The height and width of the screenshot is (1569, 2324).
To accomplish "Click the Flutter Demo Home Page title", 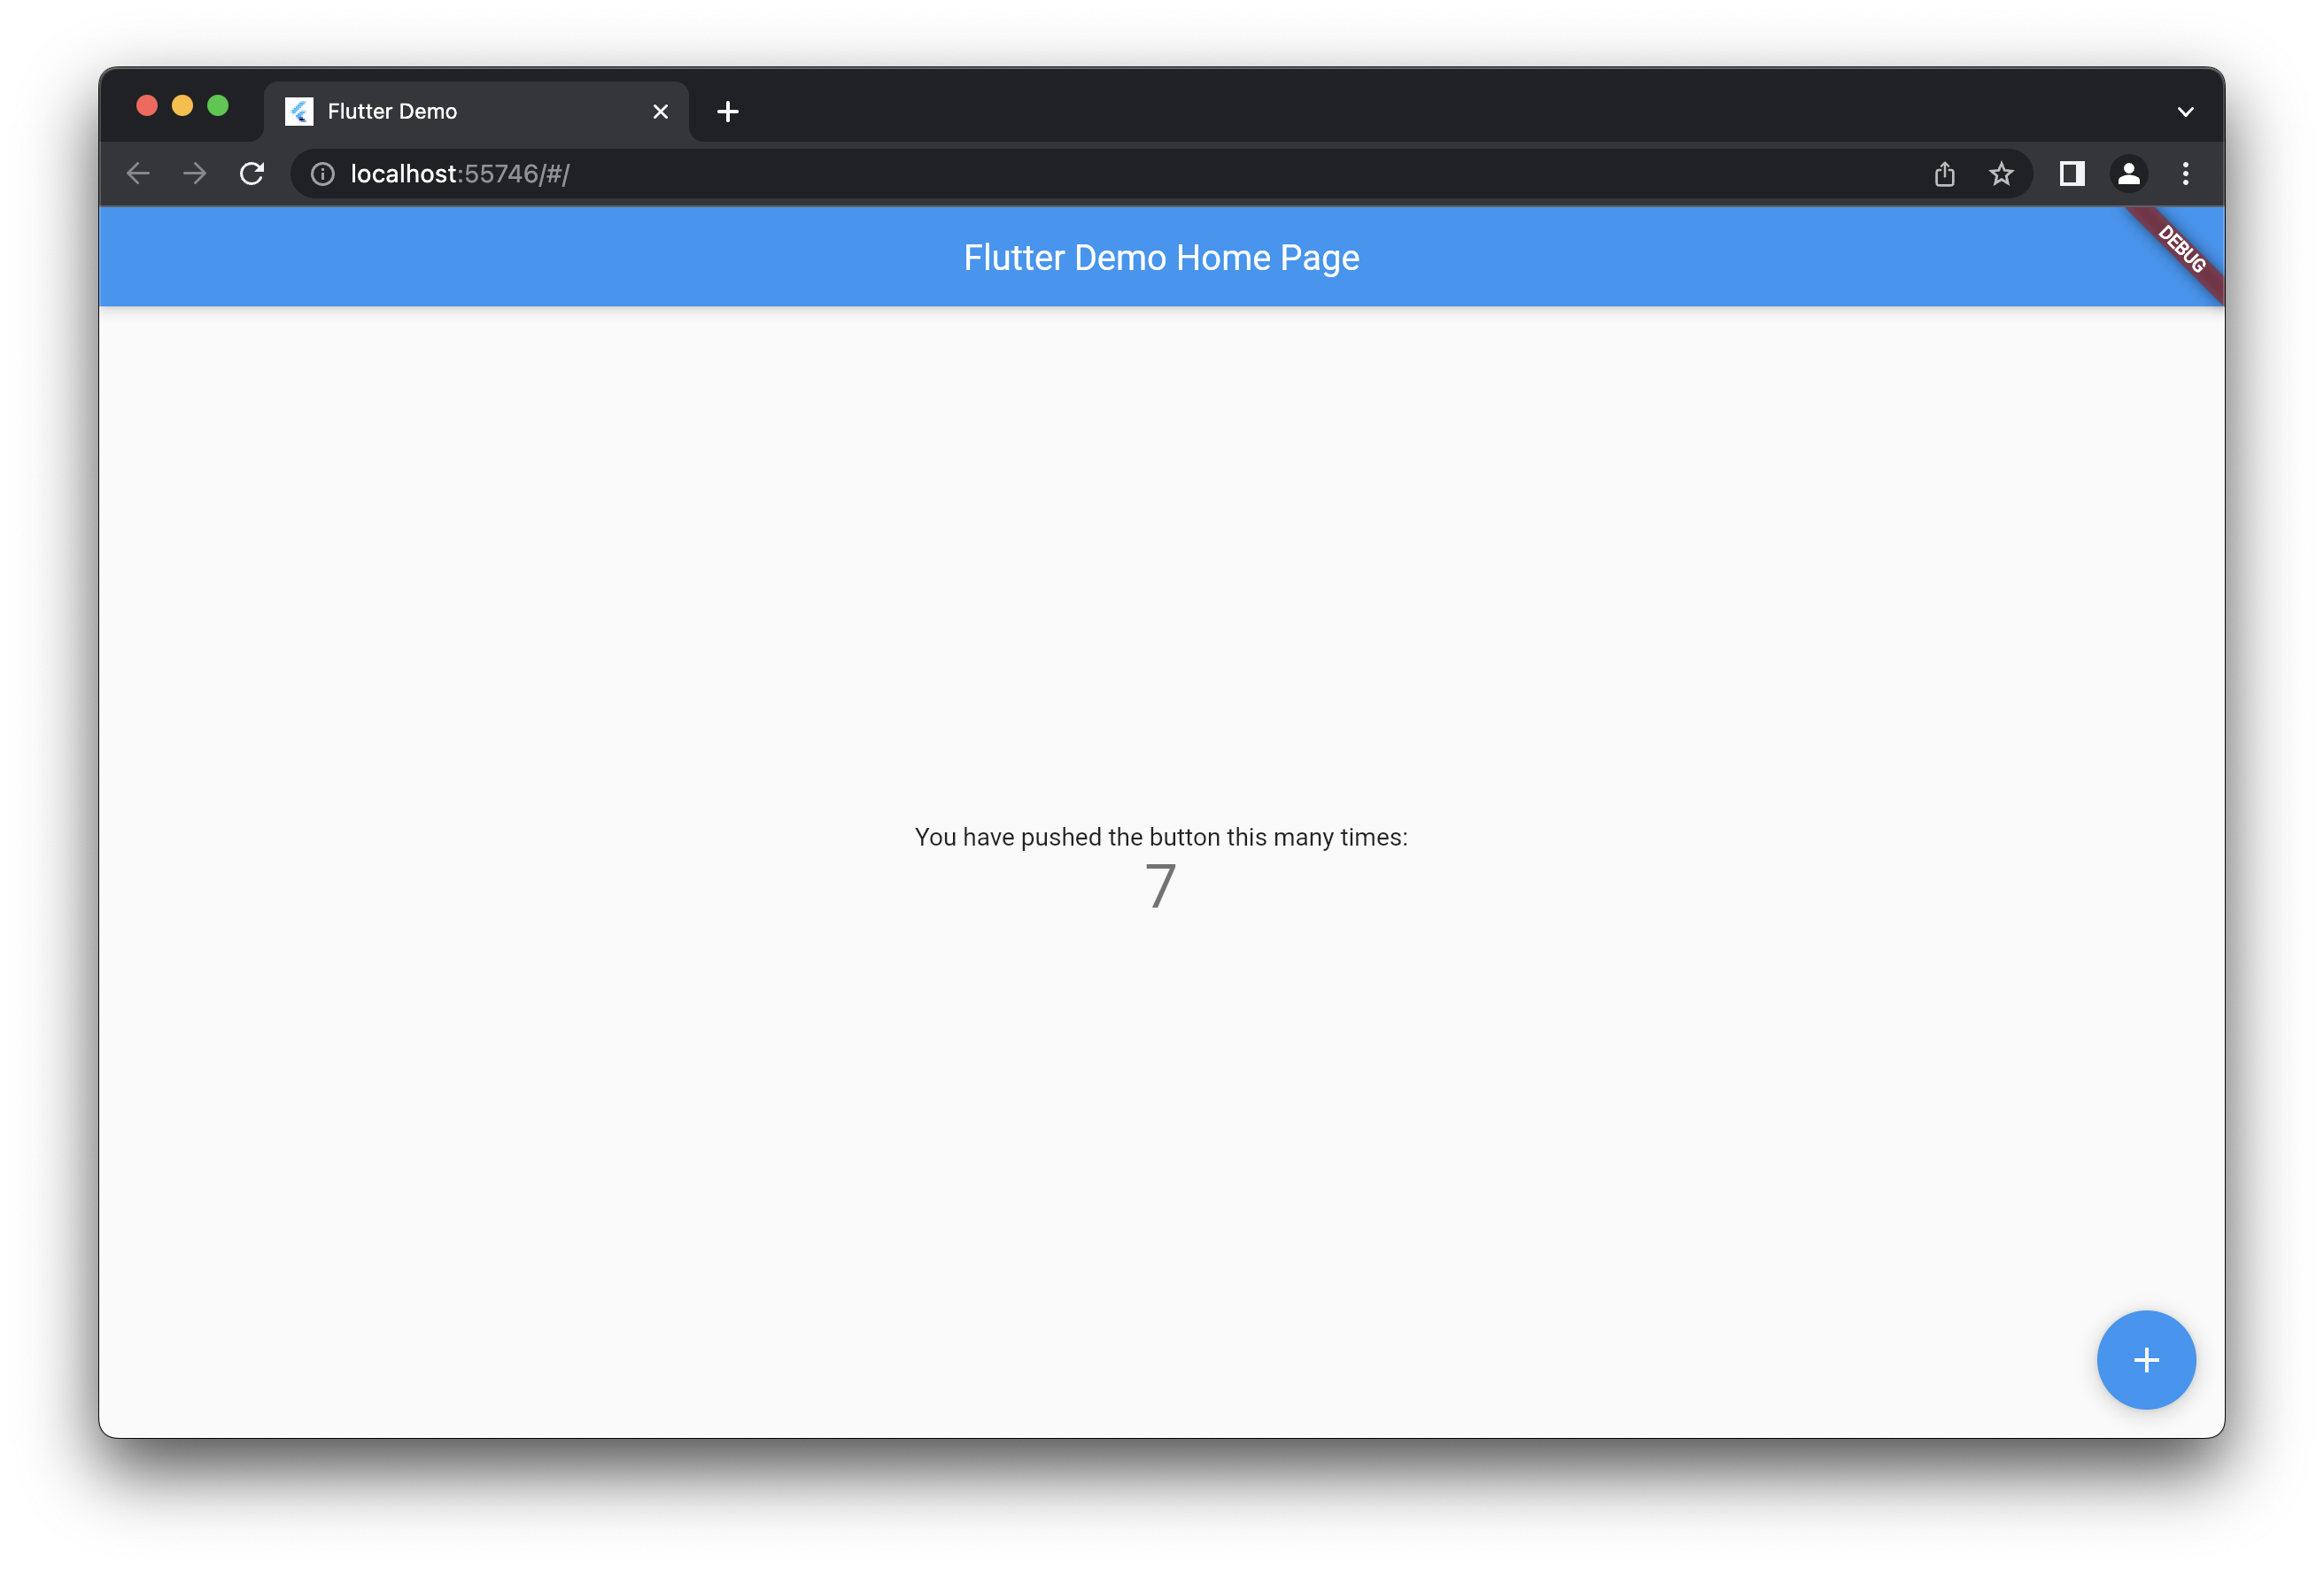I will coord(1161,258).
